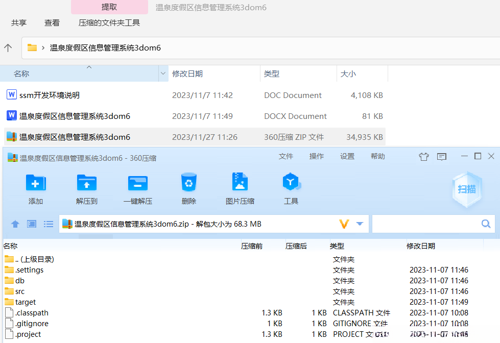
Task: Click the 扫描 (Scan) shield button
Action: click(467, 189)
